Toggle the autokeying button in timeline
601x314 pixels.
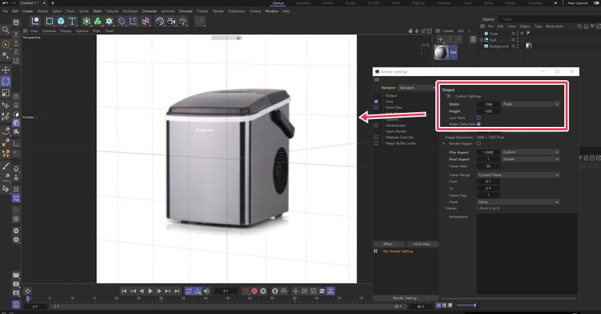[x=254, y=291]
